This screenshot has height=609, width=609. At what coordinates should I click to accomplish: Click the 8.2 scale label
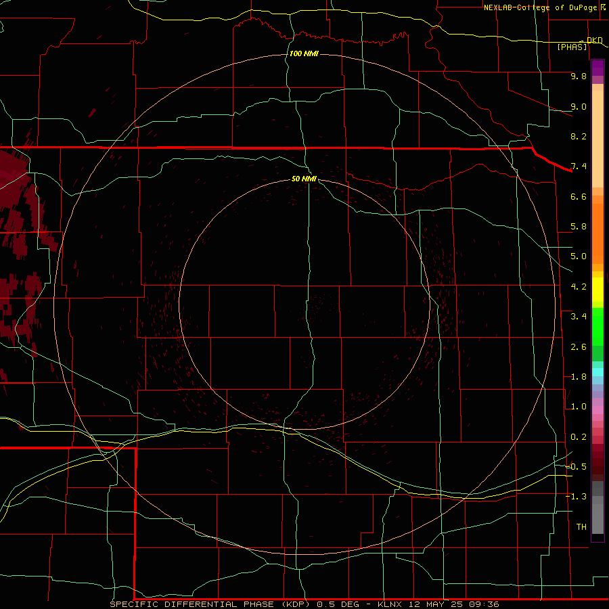[x=579, y=136]
